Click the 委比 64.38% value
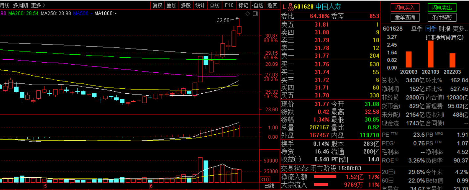 319,16
